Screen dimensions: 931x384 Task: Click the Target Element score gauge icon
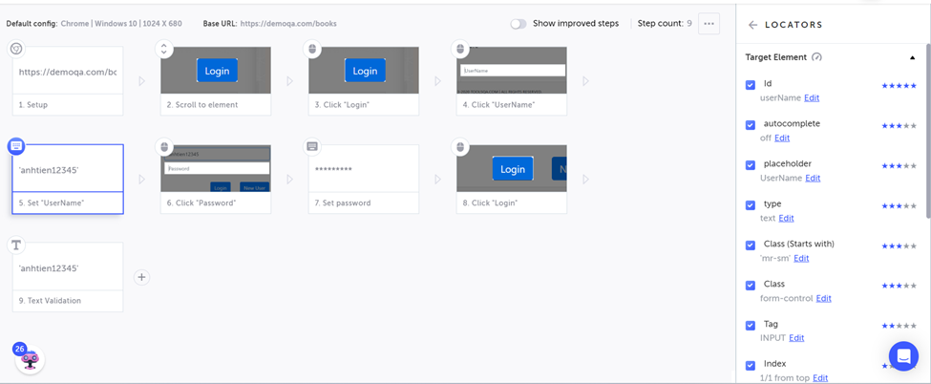click(817, 57)
